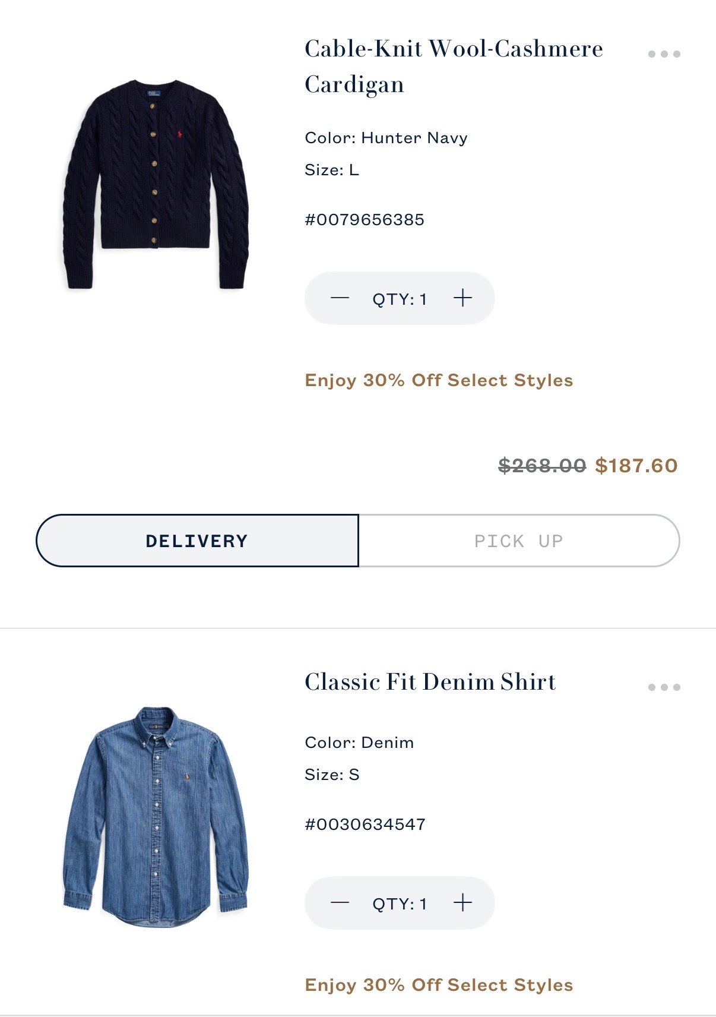Click the Color: Hunter Navy text
716x1017 pixels.
pyautogui.click(x=386, y=138)
